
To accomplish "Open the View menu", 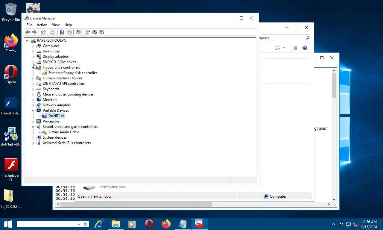I will pos(56,25).
